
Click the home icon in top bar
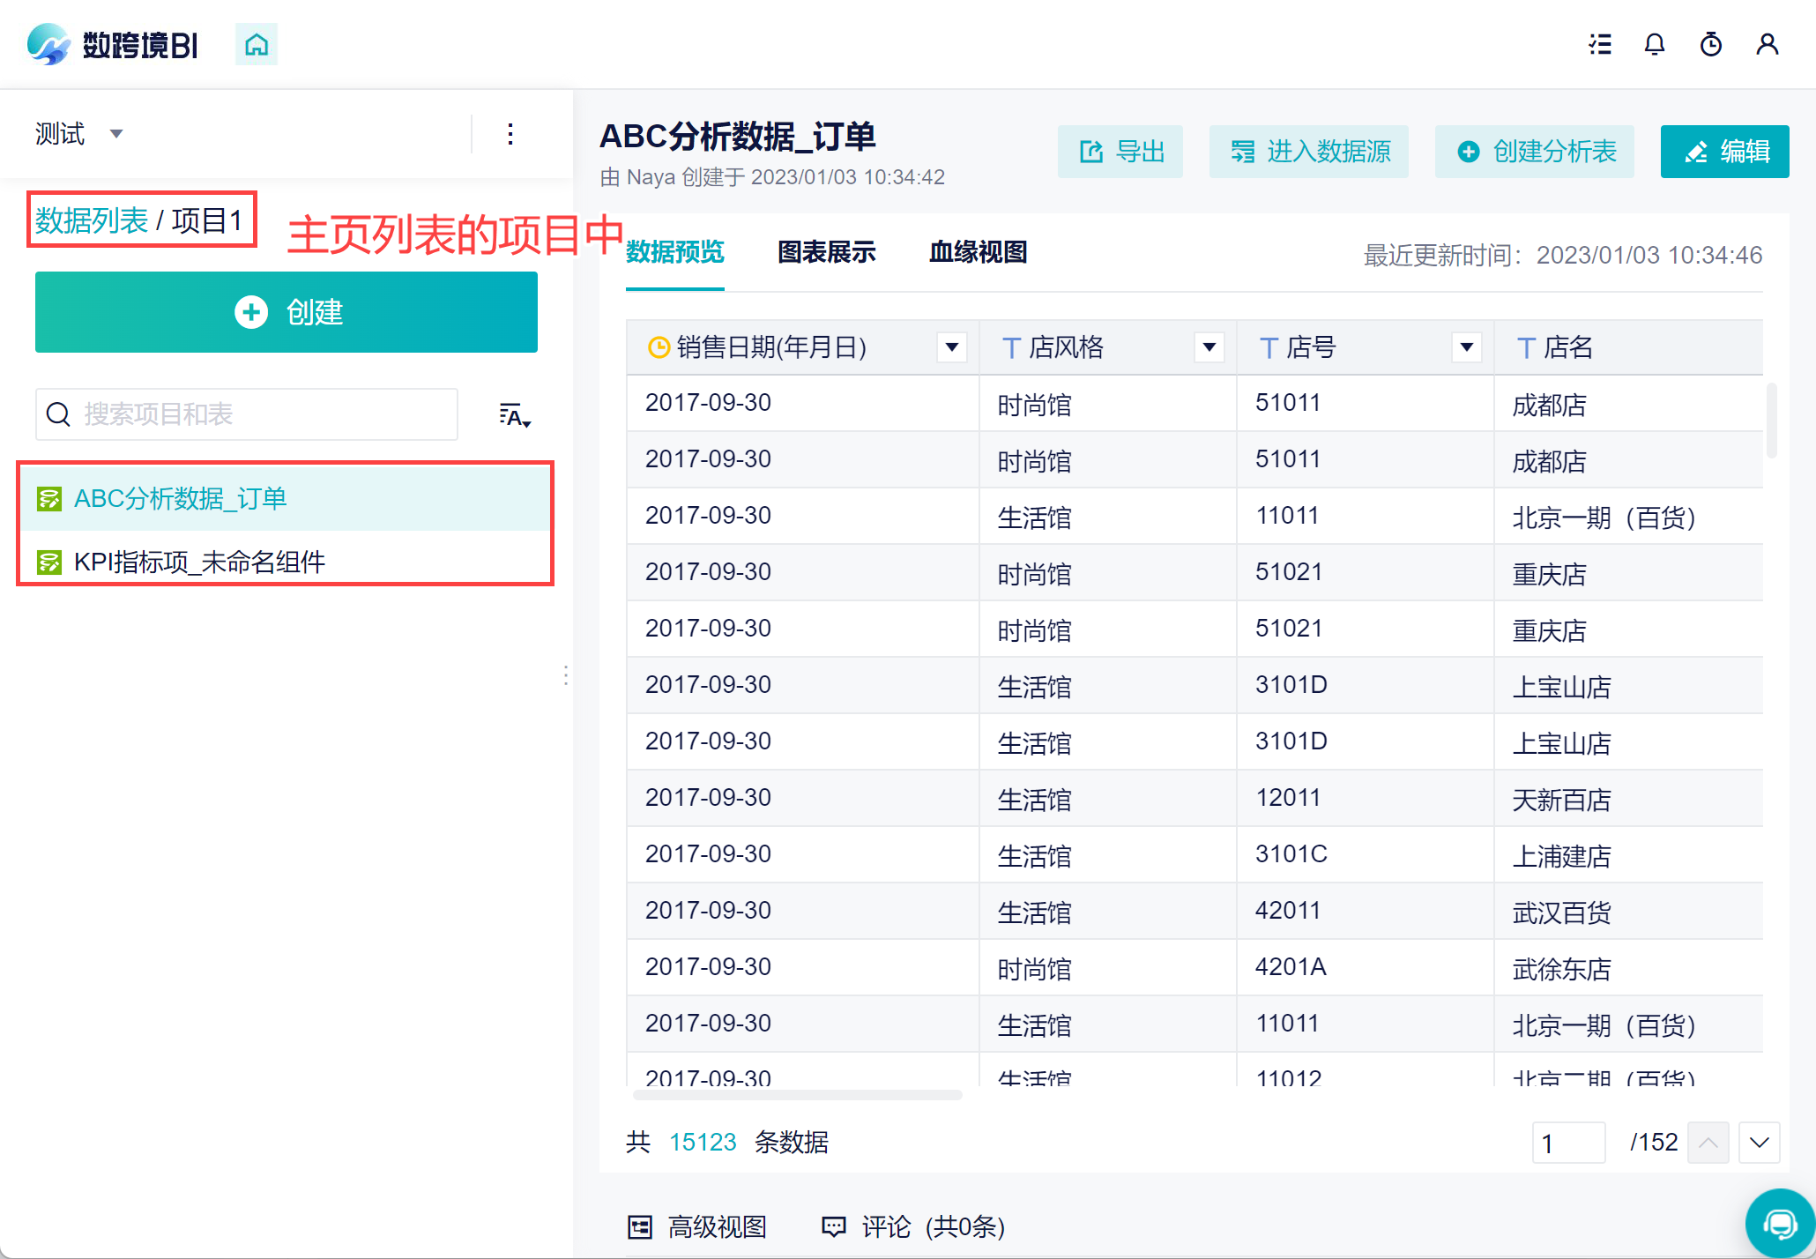[257, 44]
